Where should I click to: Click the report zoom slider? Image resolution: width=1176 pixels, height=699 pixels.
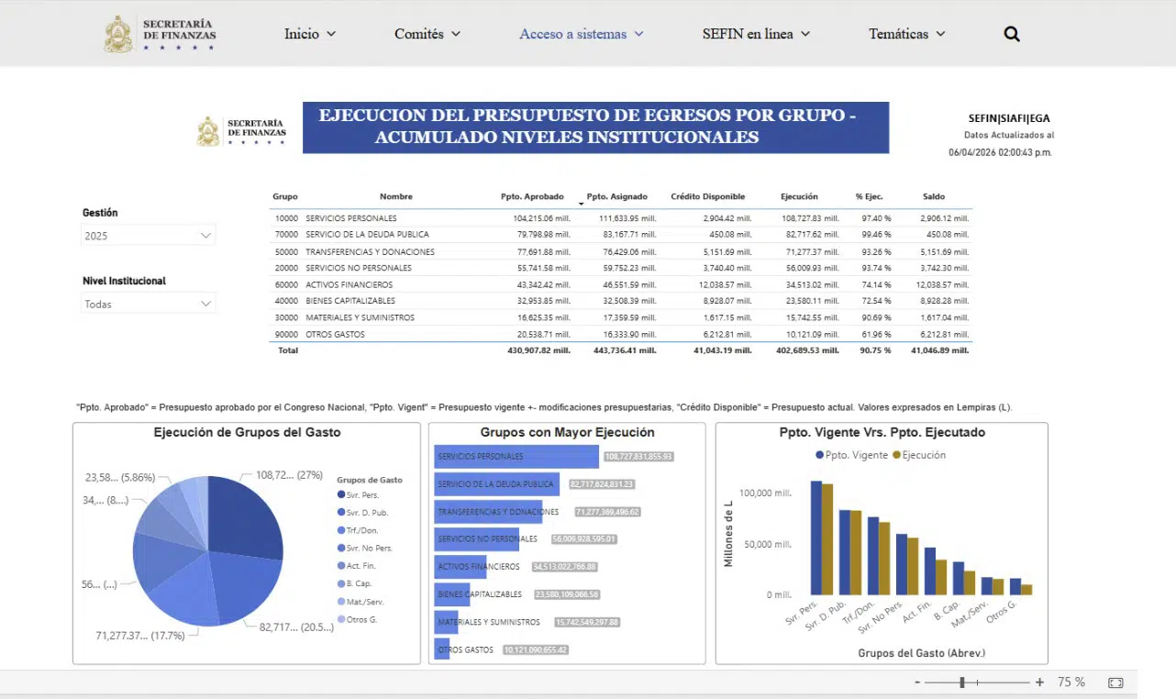[977, 682]
